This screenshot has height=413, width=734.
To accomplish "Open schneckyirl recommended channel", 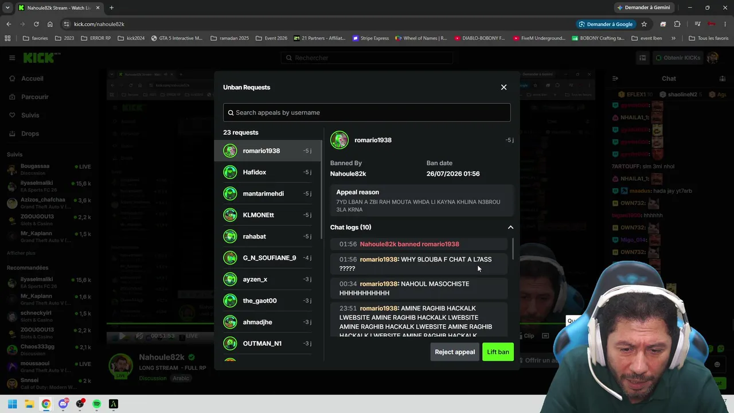I will click(49, 316).
